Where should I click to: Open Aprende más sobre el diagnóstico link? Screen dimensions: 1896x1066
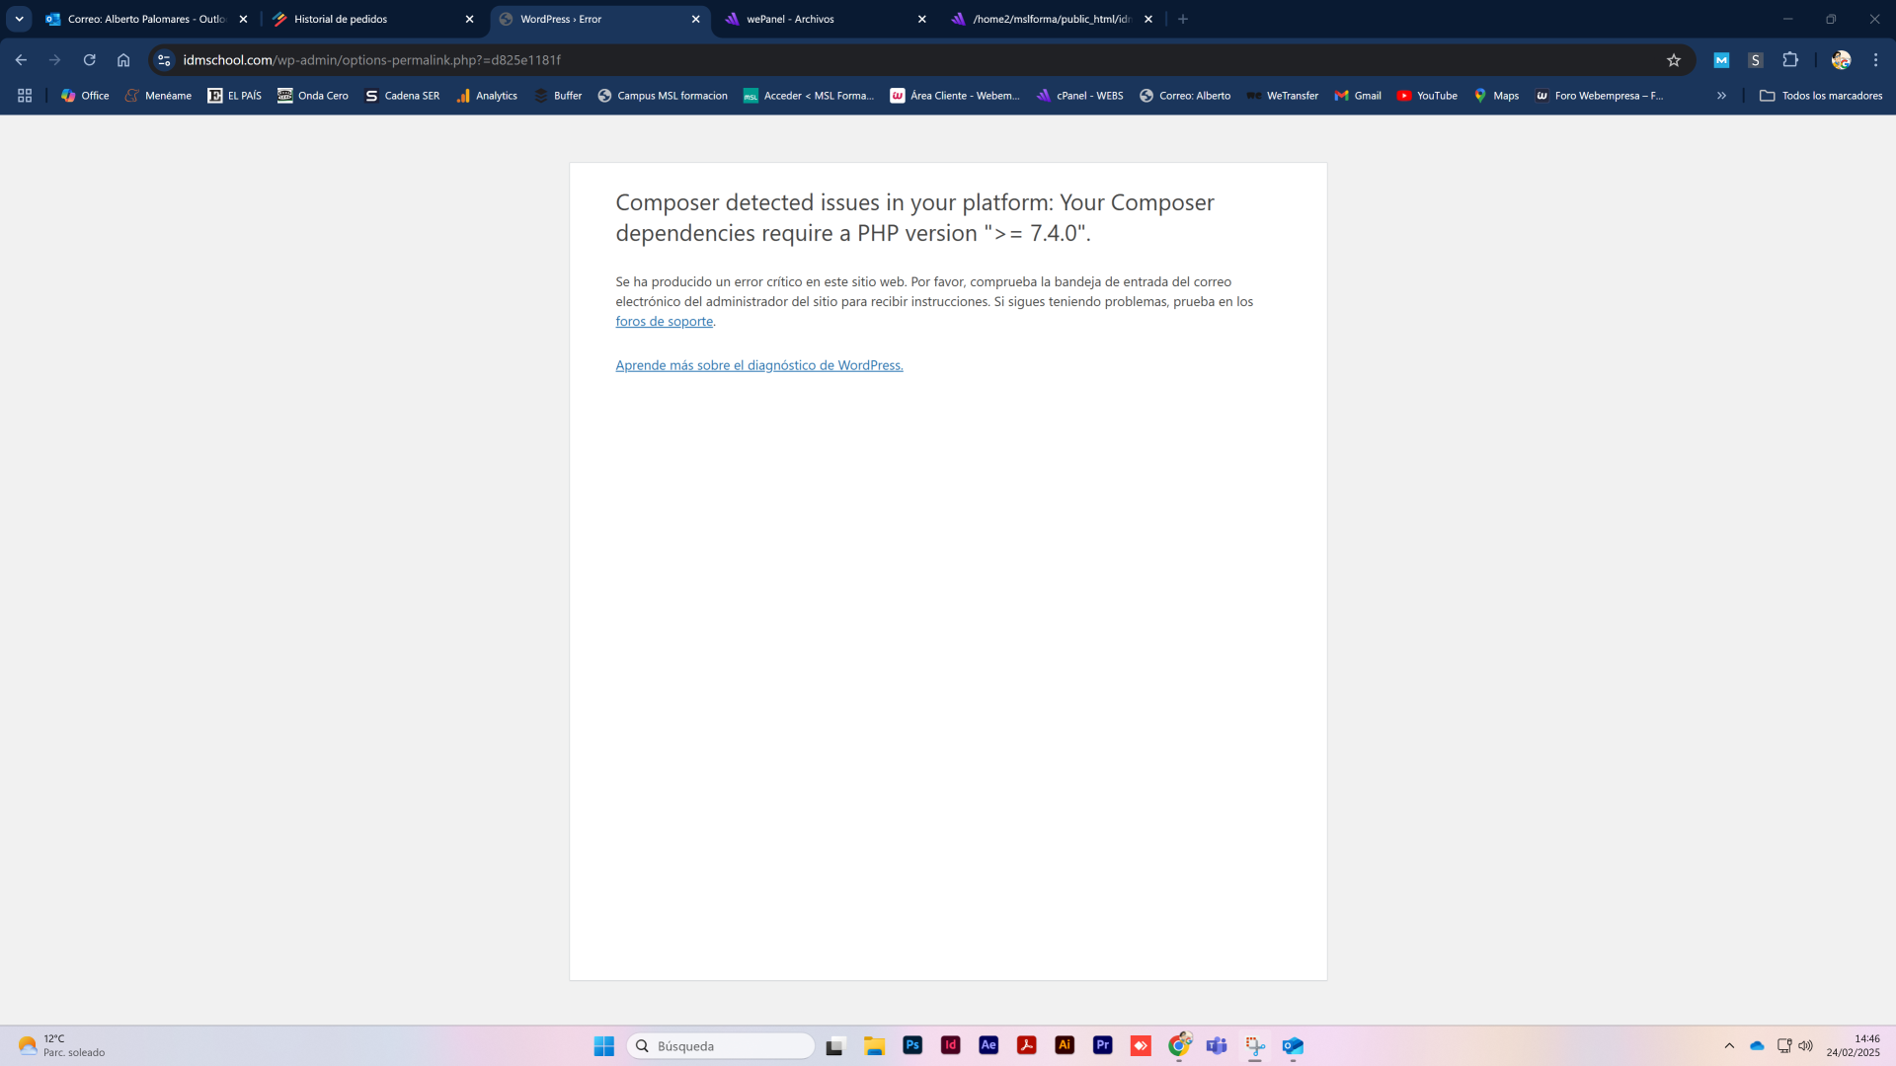(759, 365)
